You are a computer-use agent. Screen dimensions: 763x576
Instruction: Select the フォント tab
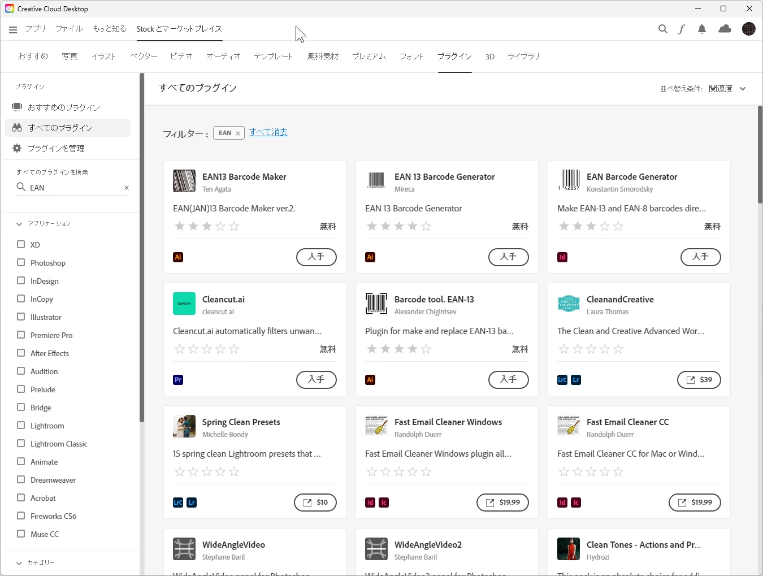[x=411, y=57]
